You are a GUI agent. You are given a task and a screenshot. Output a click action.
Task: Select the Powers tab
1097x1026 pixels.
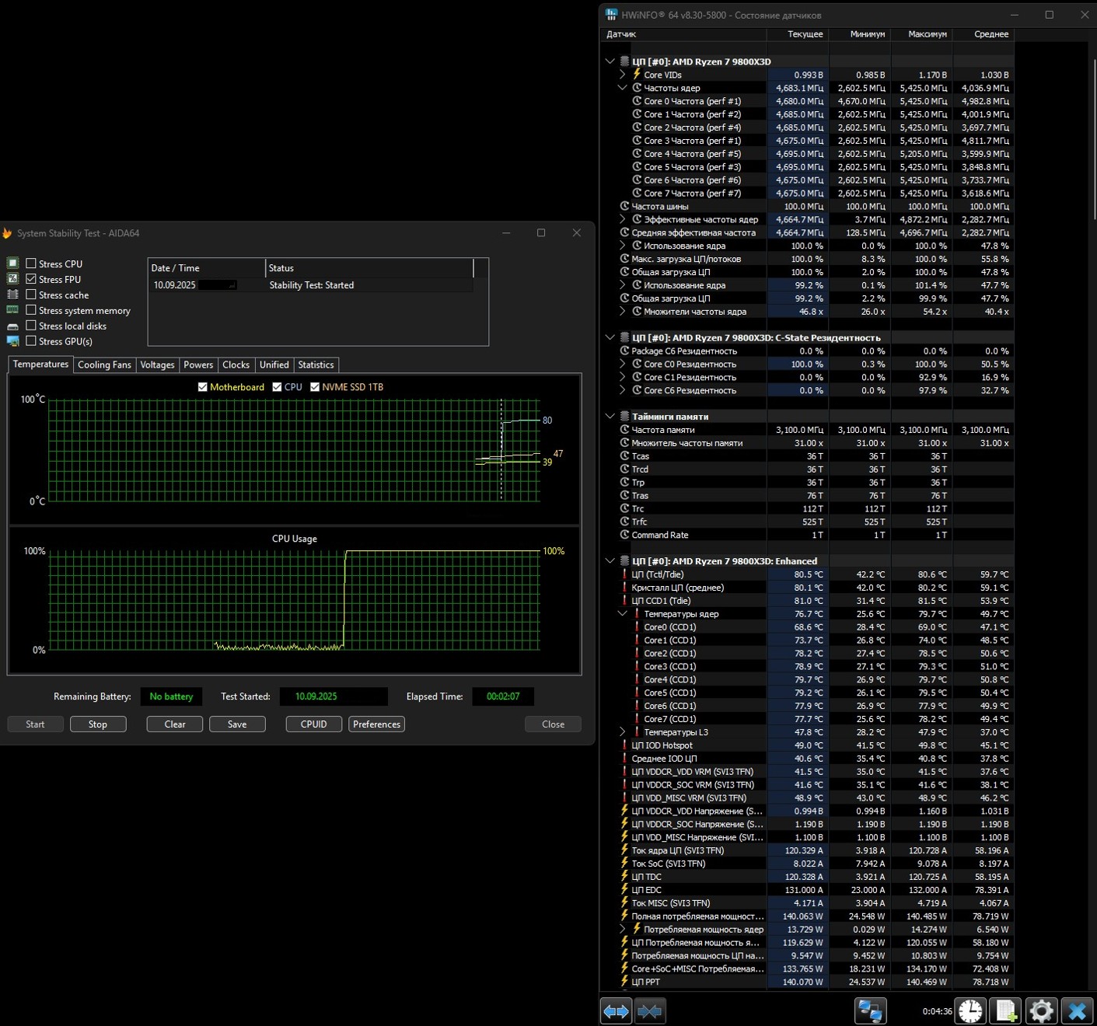point(198,365)
